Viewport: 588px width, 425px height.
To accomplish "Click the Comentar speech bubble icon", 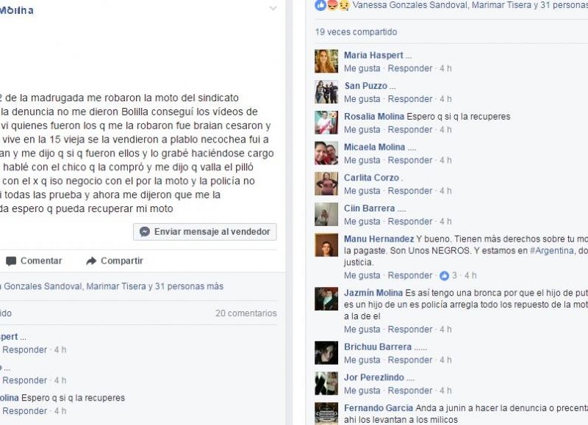I will tap(11, 261).
